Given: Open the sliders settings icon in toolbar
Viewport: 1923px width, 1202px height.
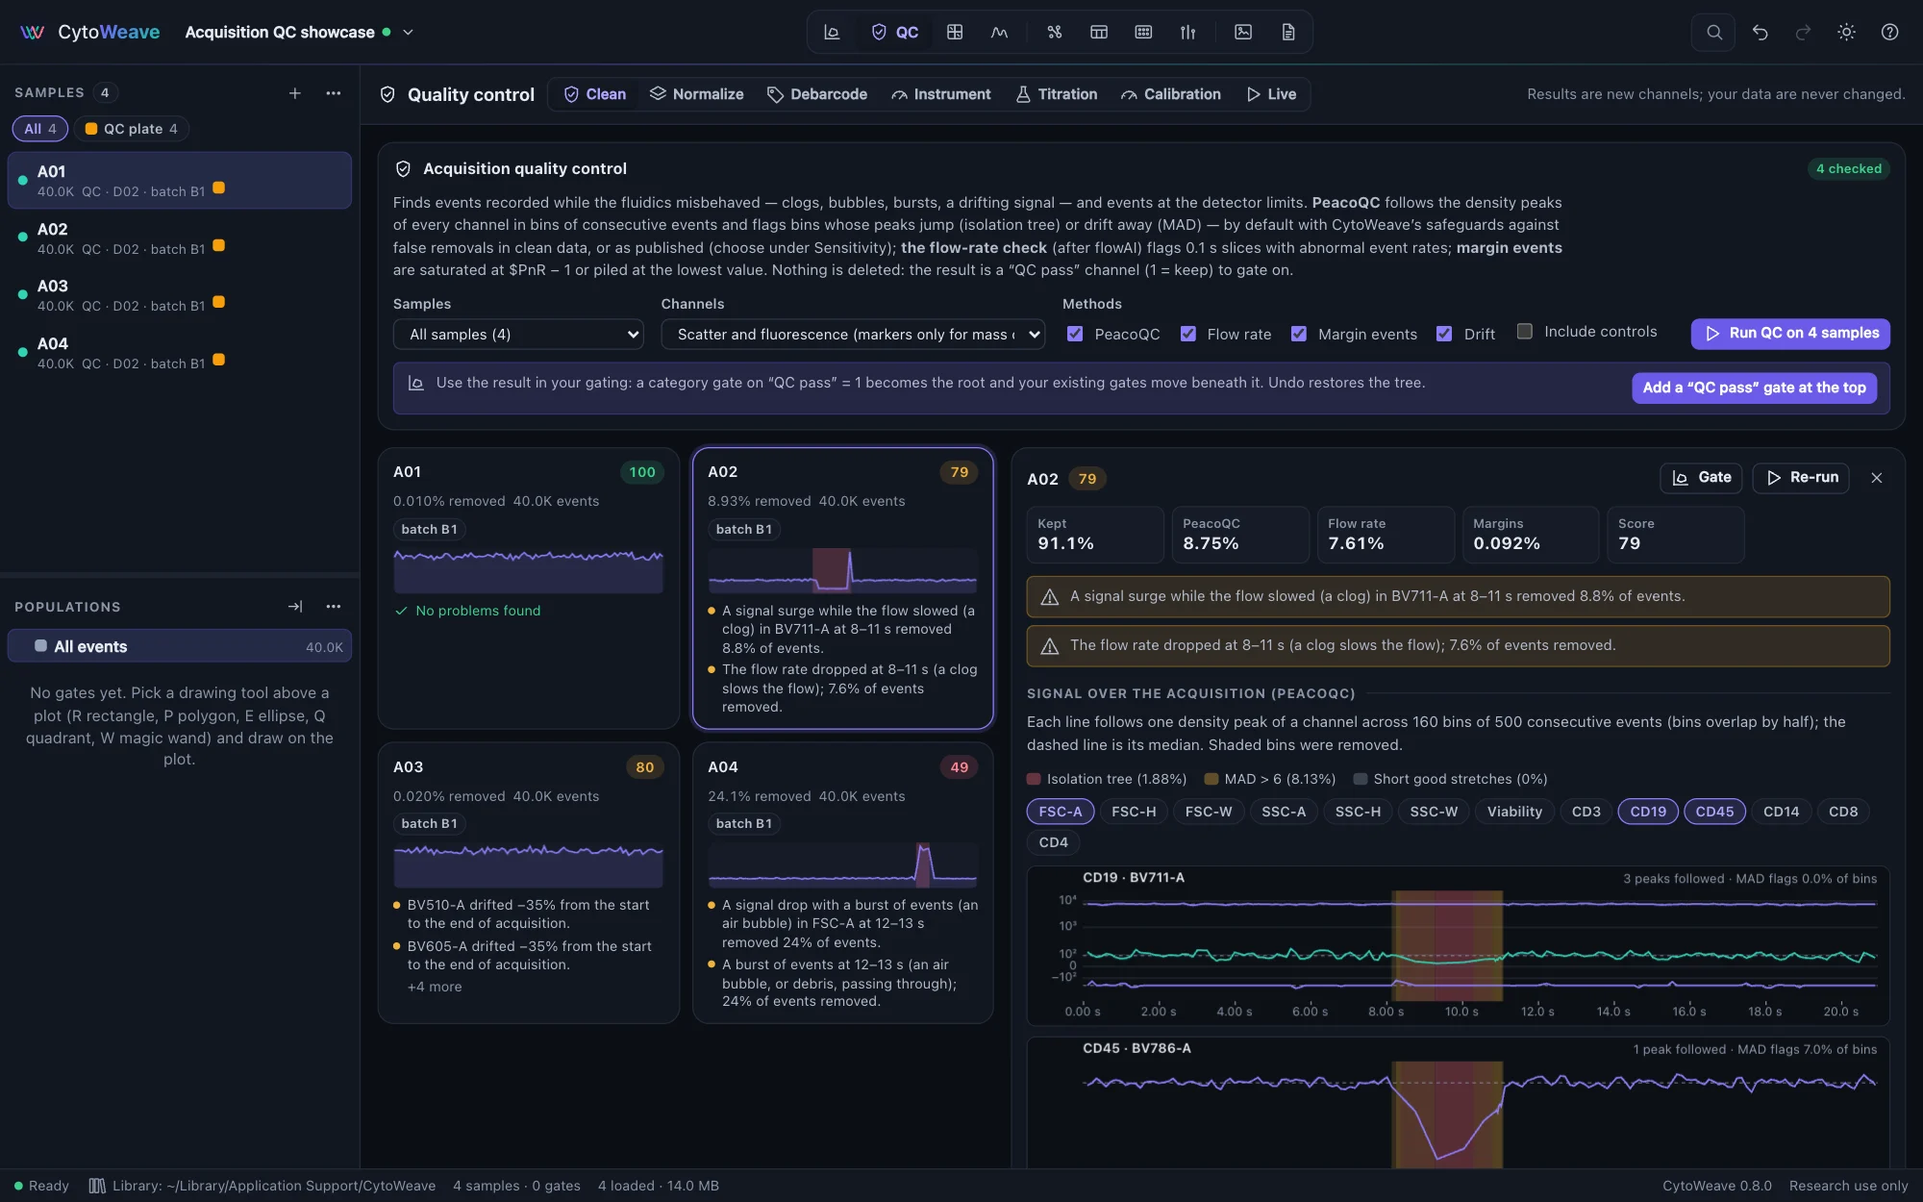Looking at the screenshot, I should [x=1188, y=32].
